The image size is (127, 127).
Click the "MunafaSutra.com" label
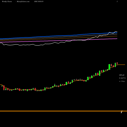tap(23, 2)
